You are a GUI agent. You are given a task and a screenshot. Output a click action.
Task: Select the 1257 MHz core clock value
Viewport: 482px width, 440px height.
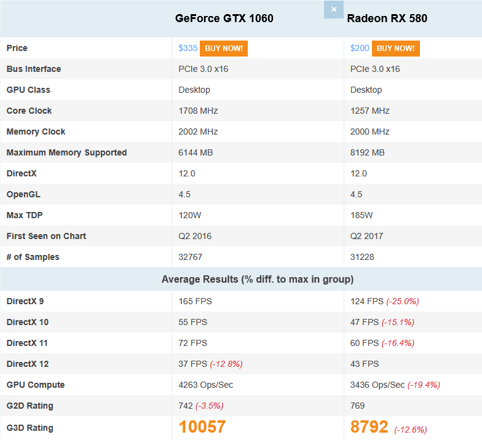click(370, 111)
